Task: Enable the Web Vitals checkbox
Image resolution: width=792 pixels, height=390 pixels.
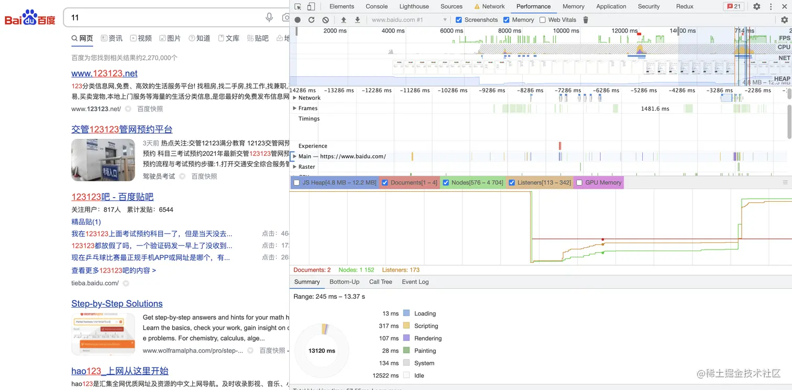Action: pyautogui.click(x=542, y=20)
